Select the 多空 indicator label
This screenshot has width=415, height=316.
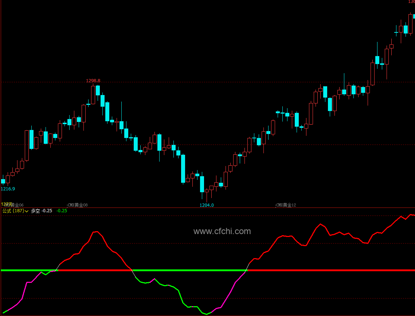pos(35,211)
